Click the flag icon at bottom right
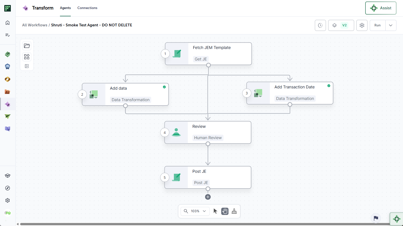403x226 pixels. click(x=376, y=218)
